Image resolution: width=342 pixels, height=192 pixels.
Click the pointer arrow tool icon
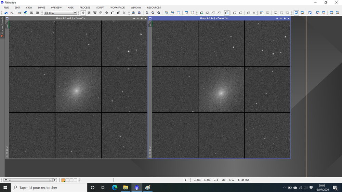(x=124, y=13)
